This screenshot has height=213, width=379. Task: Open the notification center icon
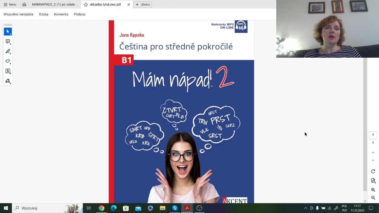(371, 208)
